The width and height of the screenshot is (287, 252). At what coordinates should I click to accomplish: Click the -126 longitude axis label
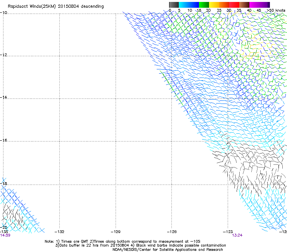172,232
